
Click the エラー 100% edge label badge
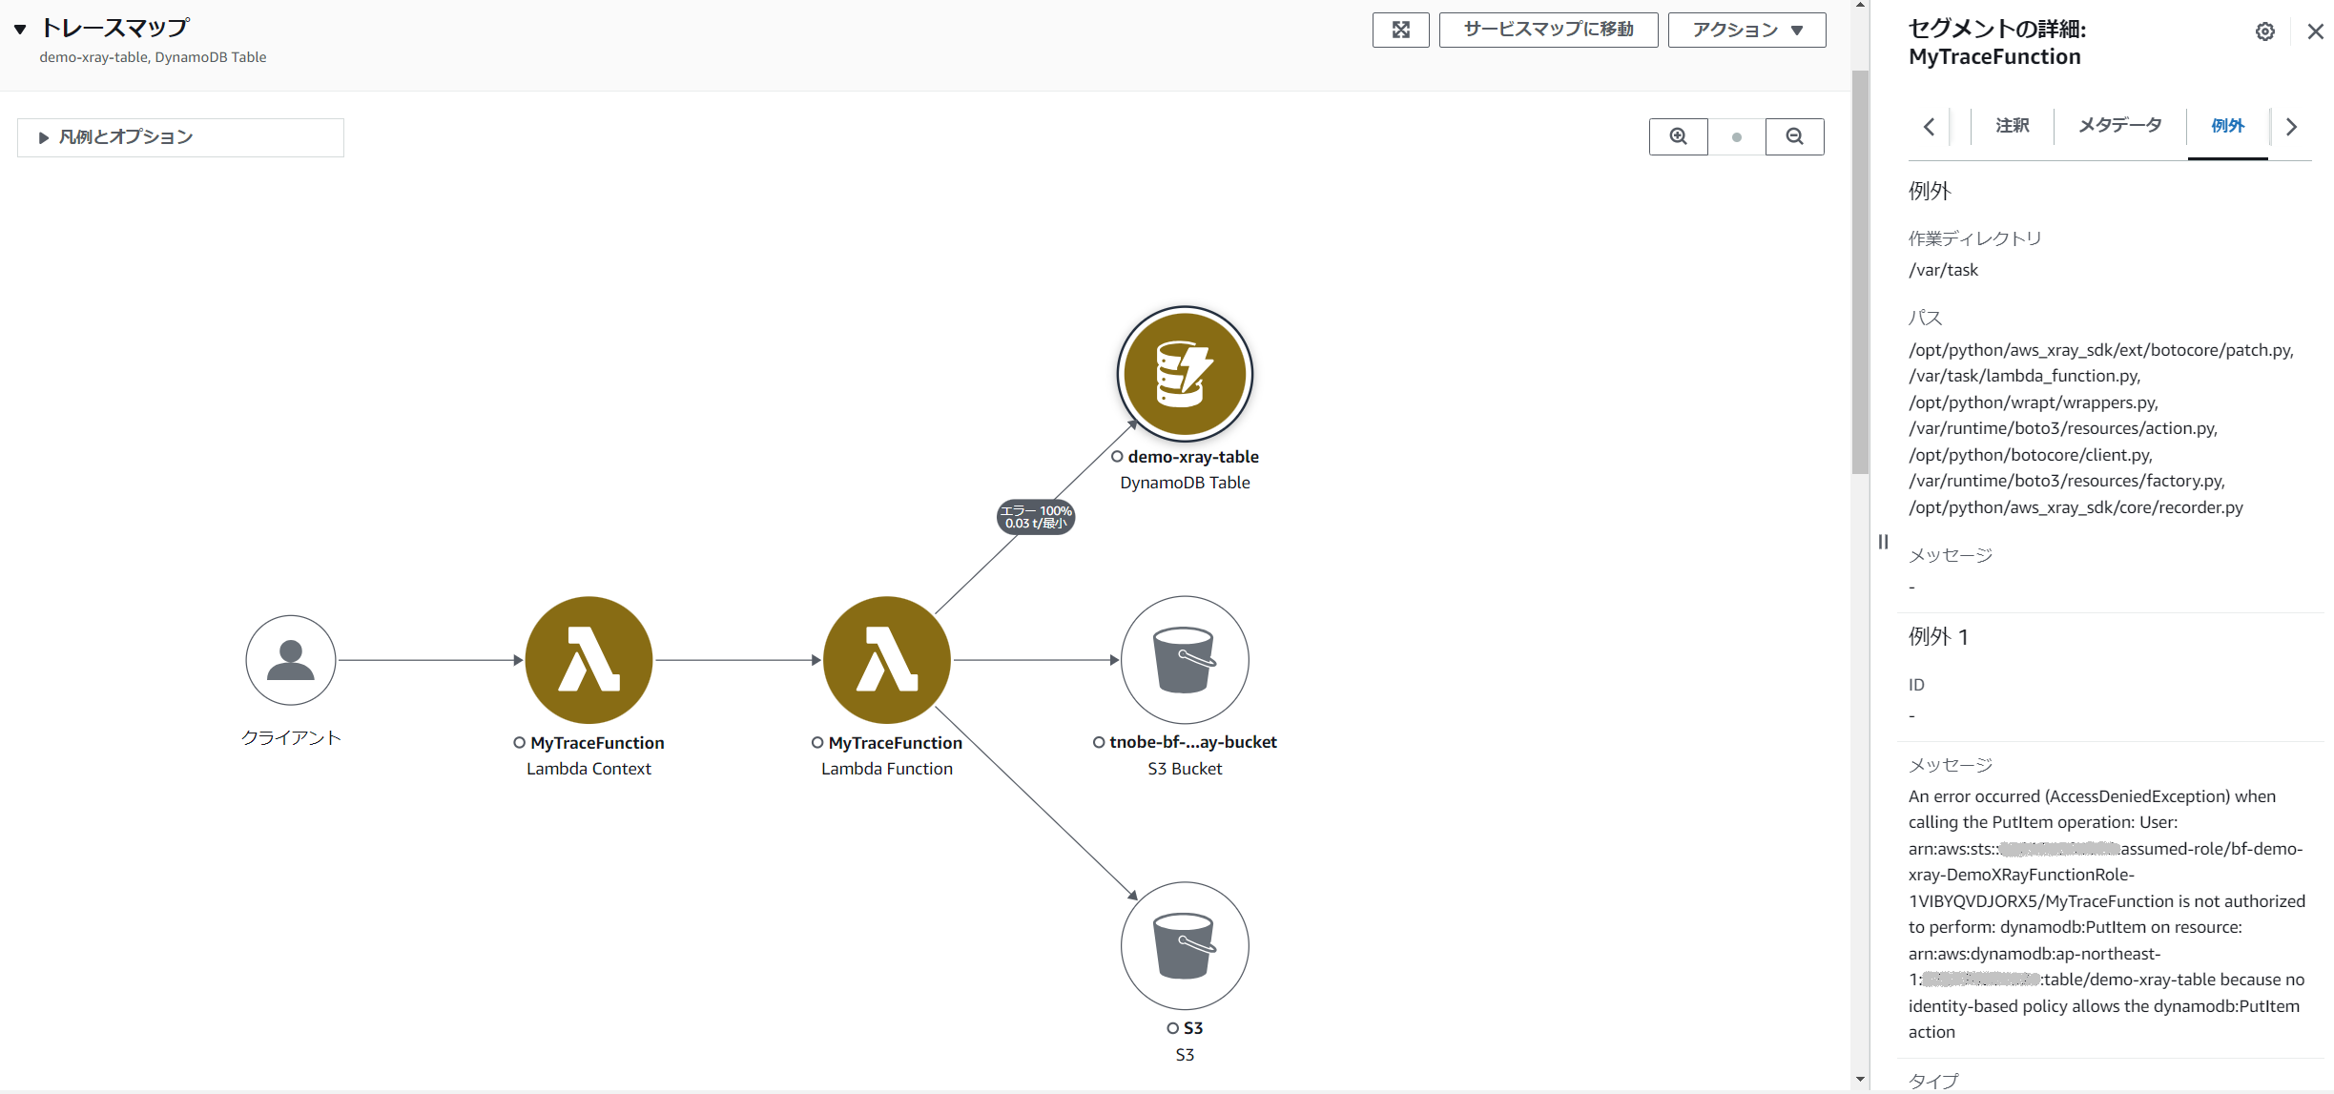click(1036, 517)
